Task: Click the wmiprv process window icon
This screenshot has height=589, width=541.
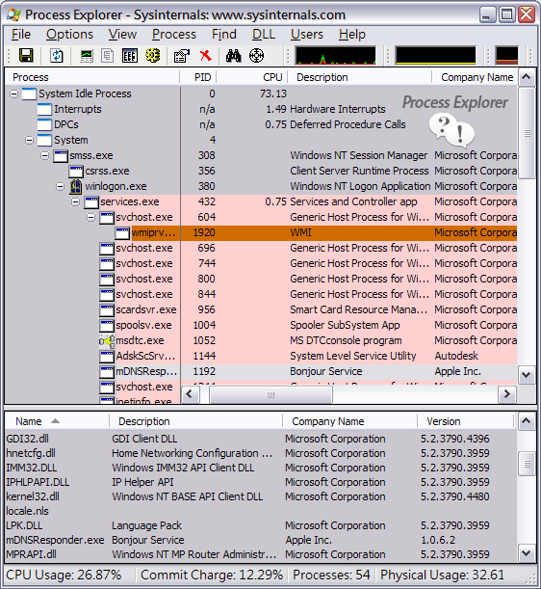Action: pos(122,233)
